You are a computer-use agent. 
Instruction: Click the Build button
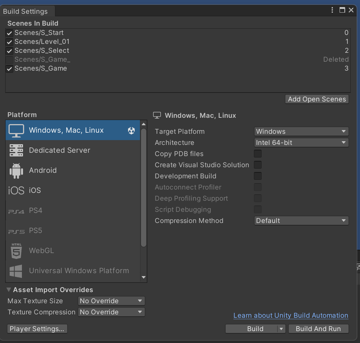coord(252,329)
